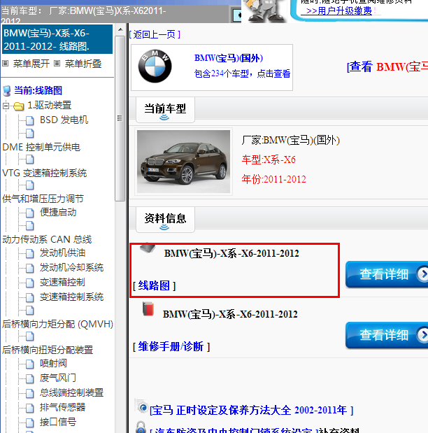Click page icon beside 便捷启动
Screen dimensions: 428x433
[x=30, y=213]
